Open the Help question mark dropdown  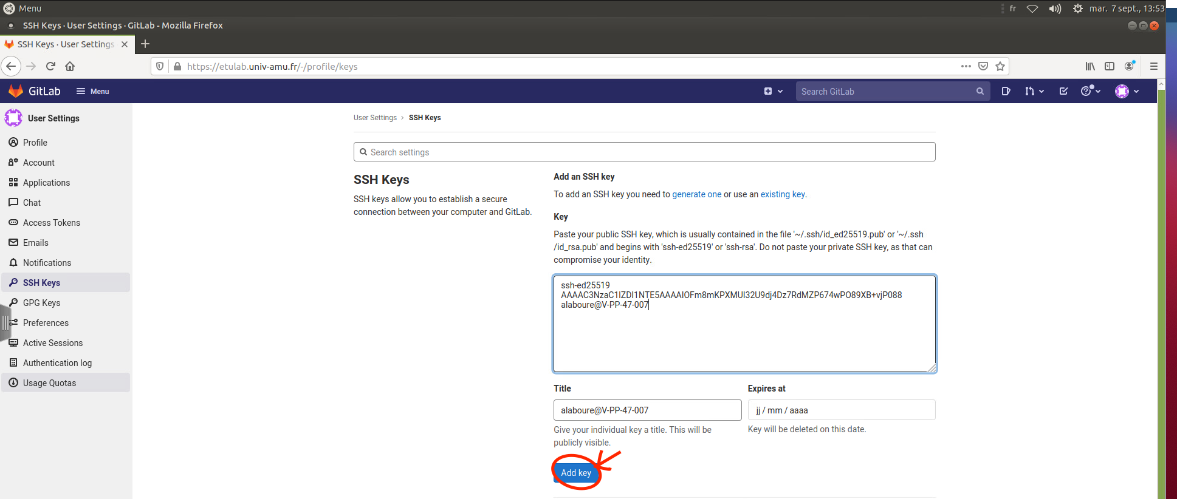click(x=1091, y=91)
